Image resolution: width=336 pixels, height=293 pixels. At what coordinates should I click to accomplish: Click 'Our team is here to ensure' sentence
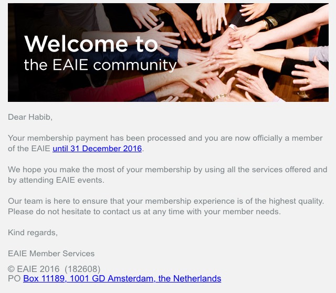pyautogui.click(x=166, y=201)
